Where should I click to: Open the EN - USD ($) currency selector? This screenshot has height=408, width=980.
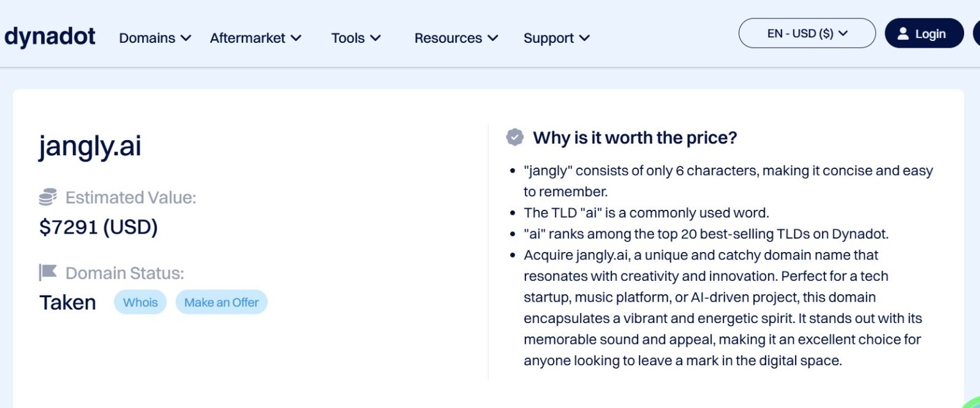click(x=807, y=34)
